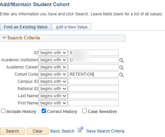Focus the ID input field
The height and width of the screenshot is (137, 165).
pyautogui.click(x=93, y=53)
